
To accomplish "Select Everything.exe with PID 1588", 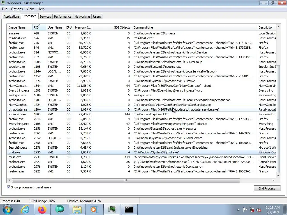I will click(141, 90).
